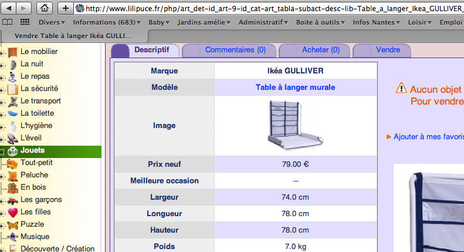The width and height of the screenshot is (464, 252).
Task: Open the Tout-petit subcategory
Action: (x=36, y=163)
